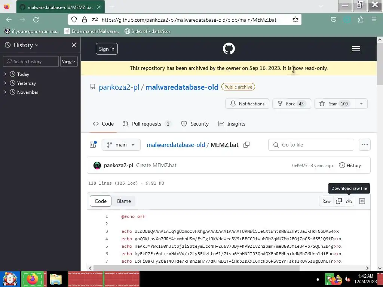Switch to the Code repository tab

pyautogui.click(x=103, y=124)
